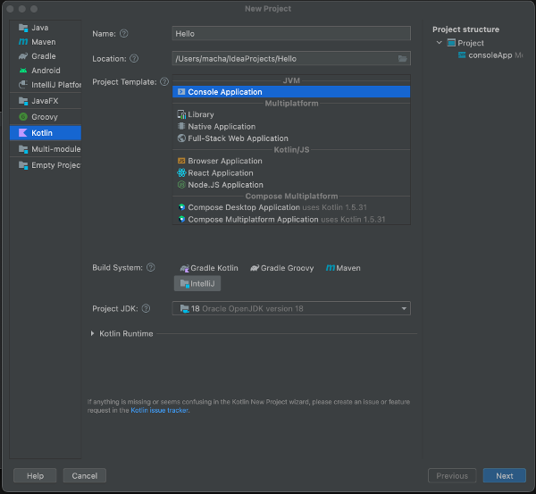Edit the project Name field

291,34
